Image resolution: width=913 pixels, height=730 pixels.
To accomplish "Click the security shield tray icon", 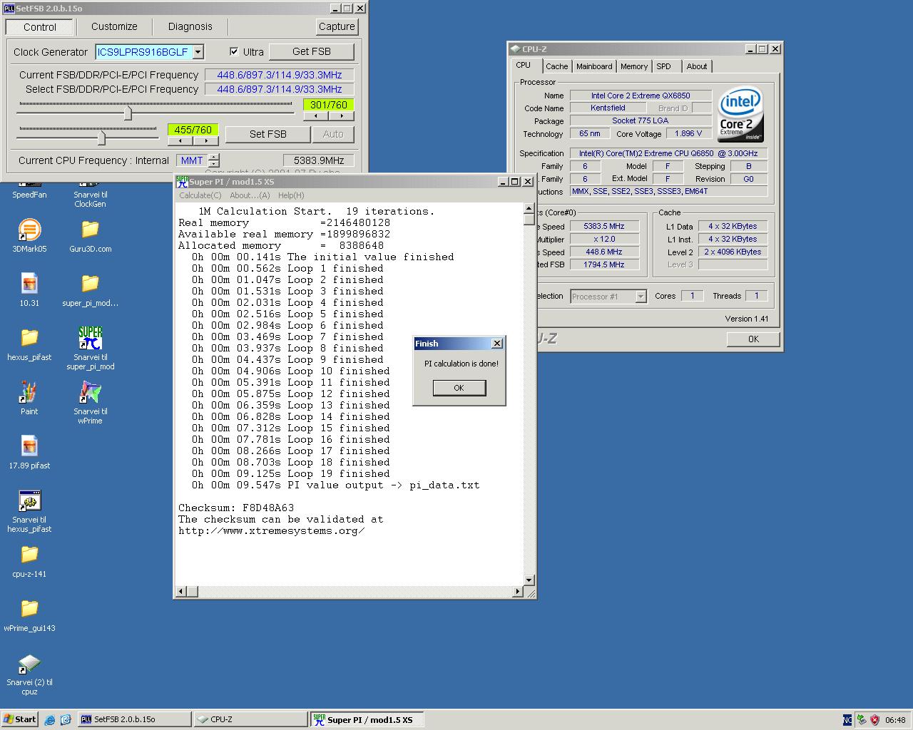I will [x=874, y=719].
